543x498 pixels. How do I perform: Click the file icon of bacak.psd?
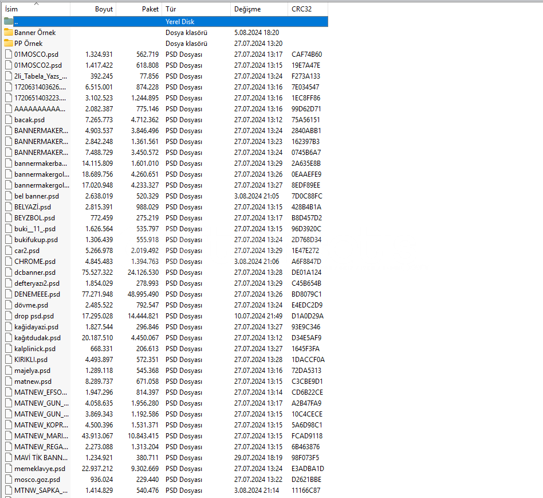(9, 120)
